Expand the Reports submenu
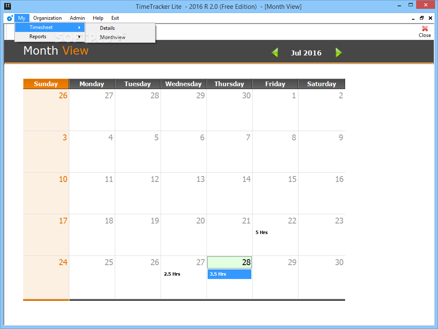 click(x=50, y=37)
